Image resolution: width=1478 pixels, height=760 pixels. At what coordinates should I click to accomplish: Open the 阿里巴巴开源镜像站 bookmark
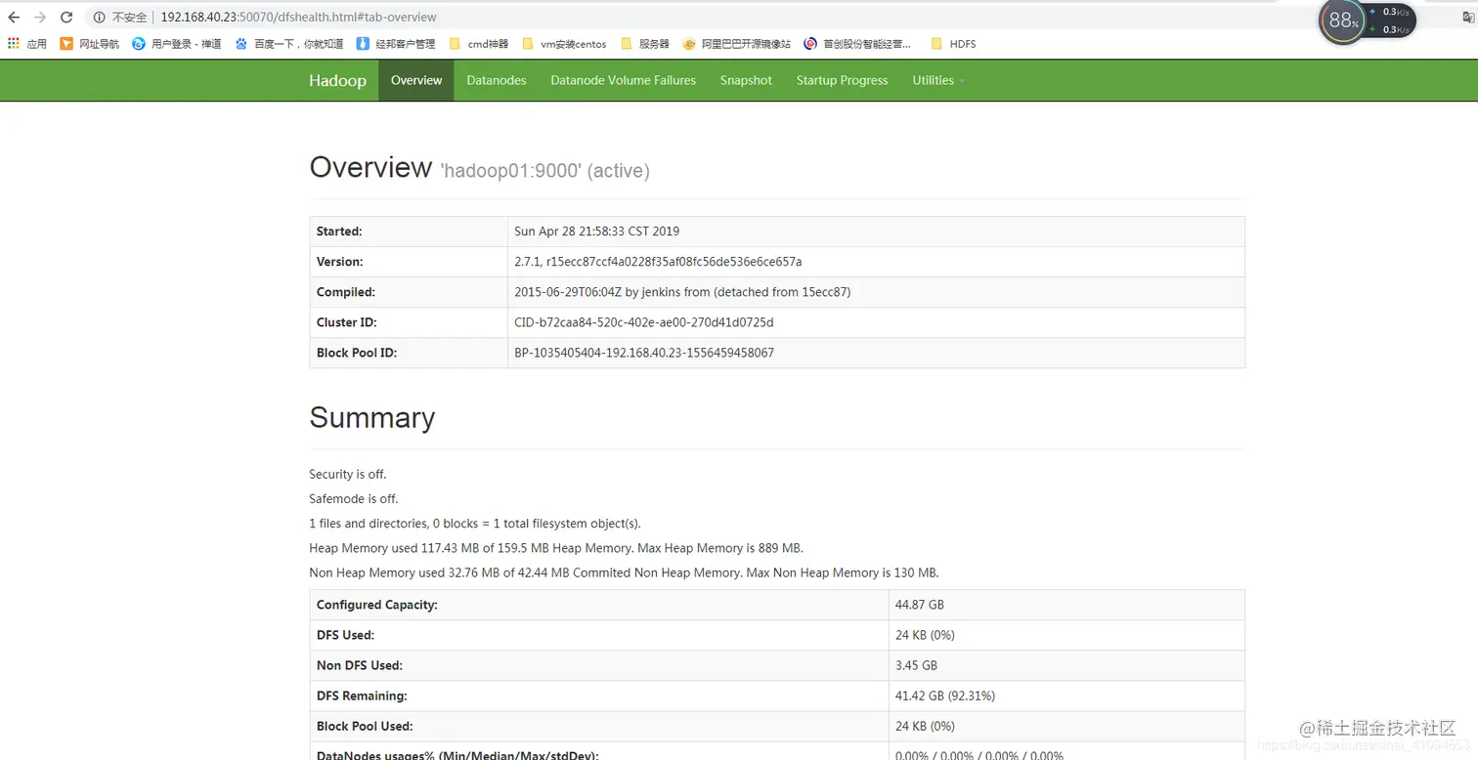pos(737,44)
